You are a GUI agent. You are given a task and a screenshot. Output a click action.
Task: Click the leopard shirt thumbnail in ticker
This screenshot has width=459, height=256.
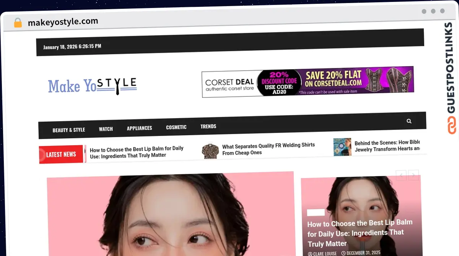click(210, 151)
